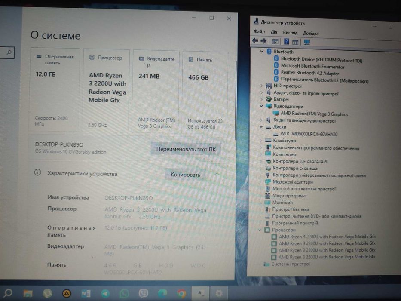Viewport: 401px width, 301px height.
Task: Open help via blue question mark icon
Action: coord(287,41)
